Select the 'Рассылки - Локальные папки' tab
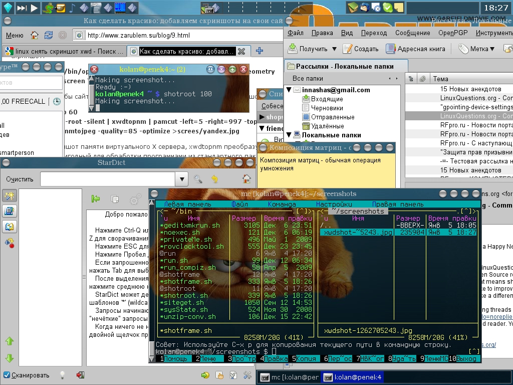This screenshot has width=513, height=385. 346,67
